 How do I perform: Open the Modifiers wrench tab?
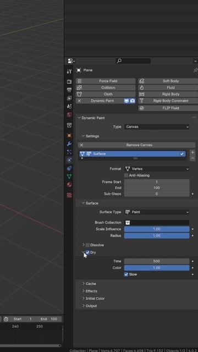pos(69,144)
